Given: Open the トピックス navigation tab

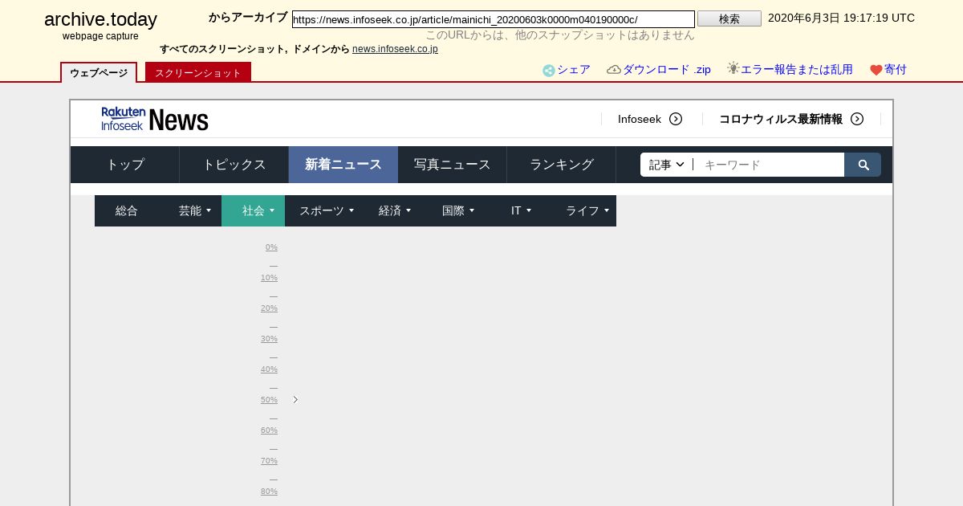Looking at the screenshot, I should (x=234, y=165).
